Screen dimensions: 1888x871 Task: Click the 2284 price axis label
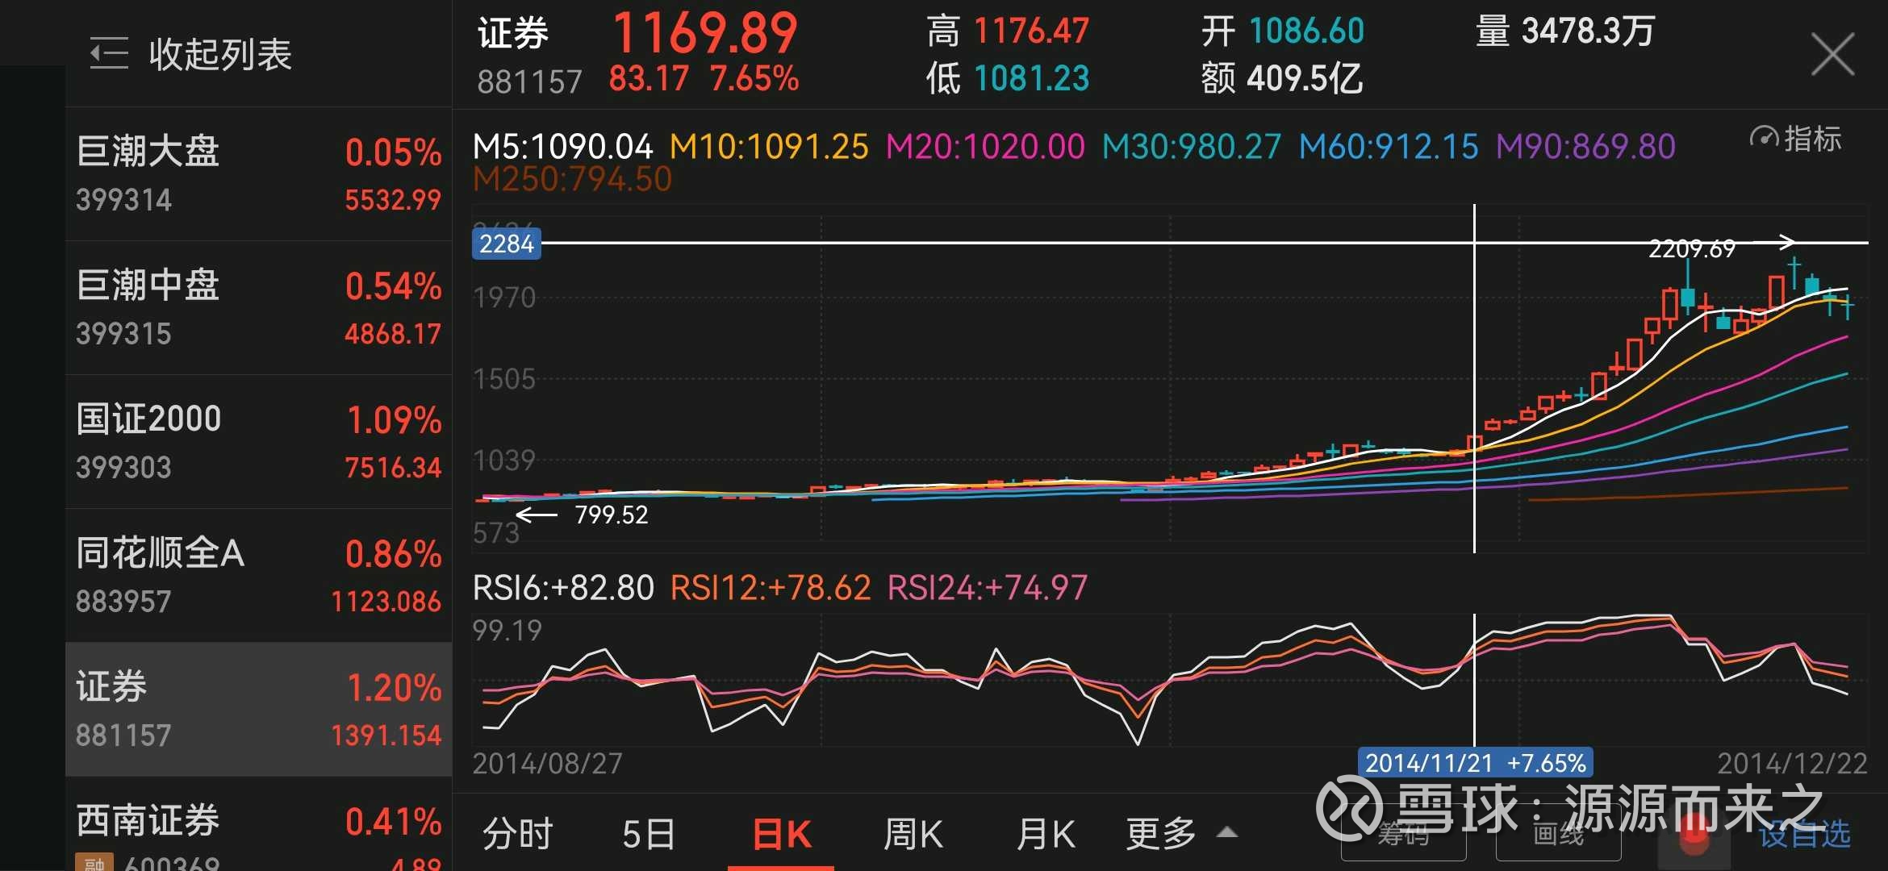coord(506,244)
